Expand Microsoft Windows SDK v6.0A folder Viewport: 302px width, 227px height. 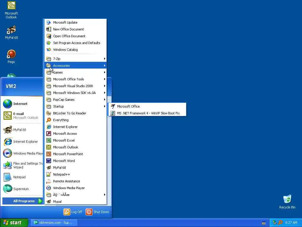(x=75, y=93)
